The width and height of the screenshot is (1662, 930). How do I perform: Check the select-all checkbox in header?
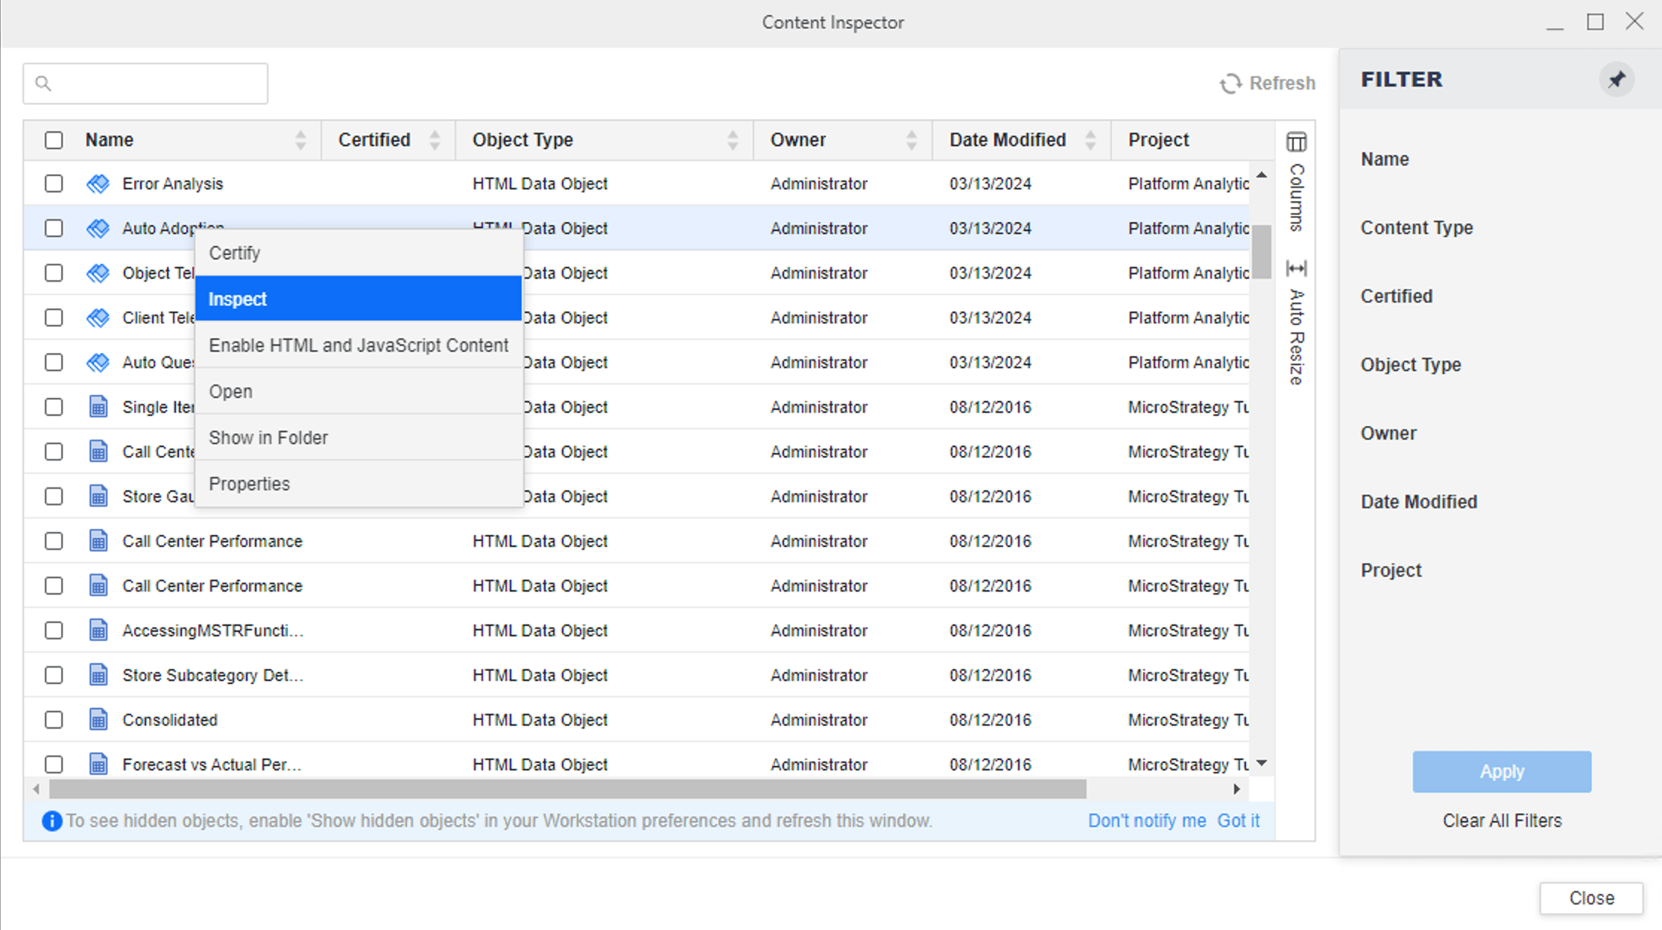[54, 140]
